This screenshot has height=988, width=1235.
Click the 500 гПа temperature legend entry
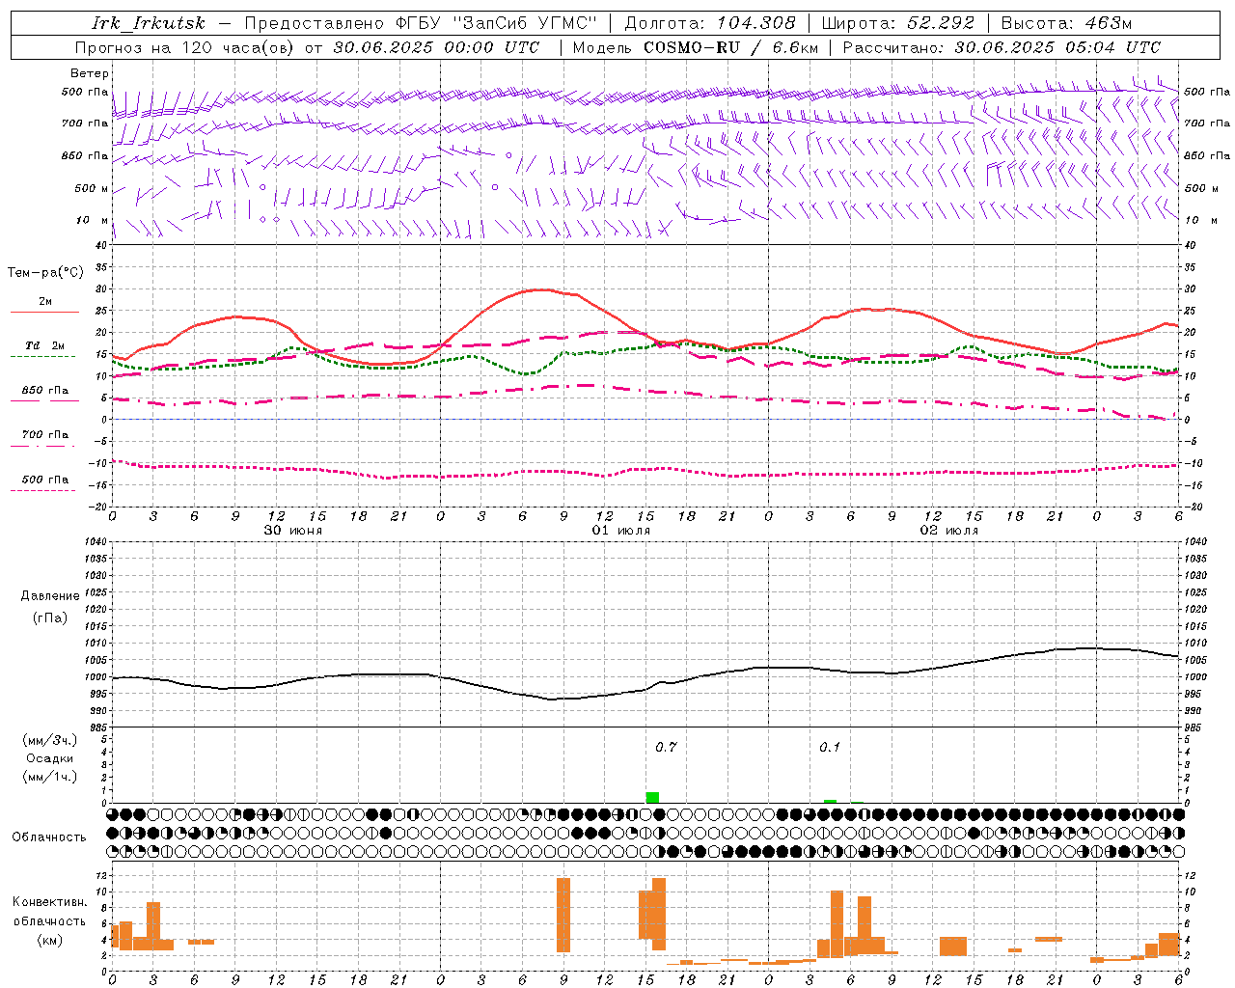(45, 480)
